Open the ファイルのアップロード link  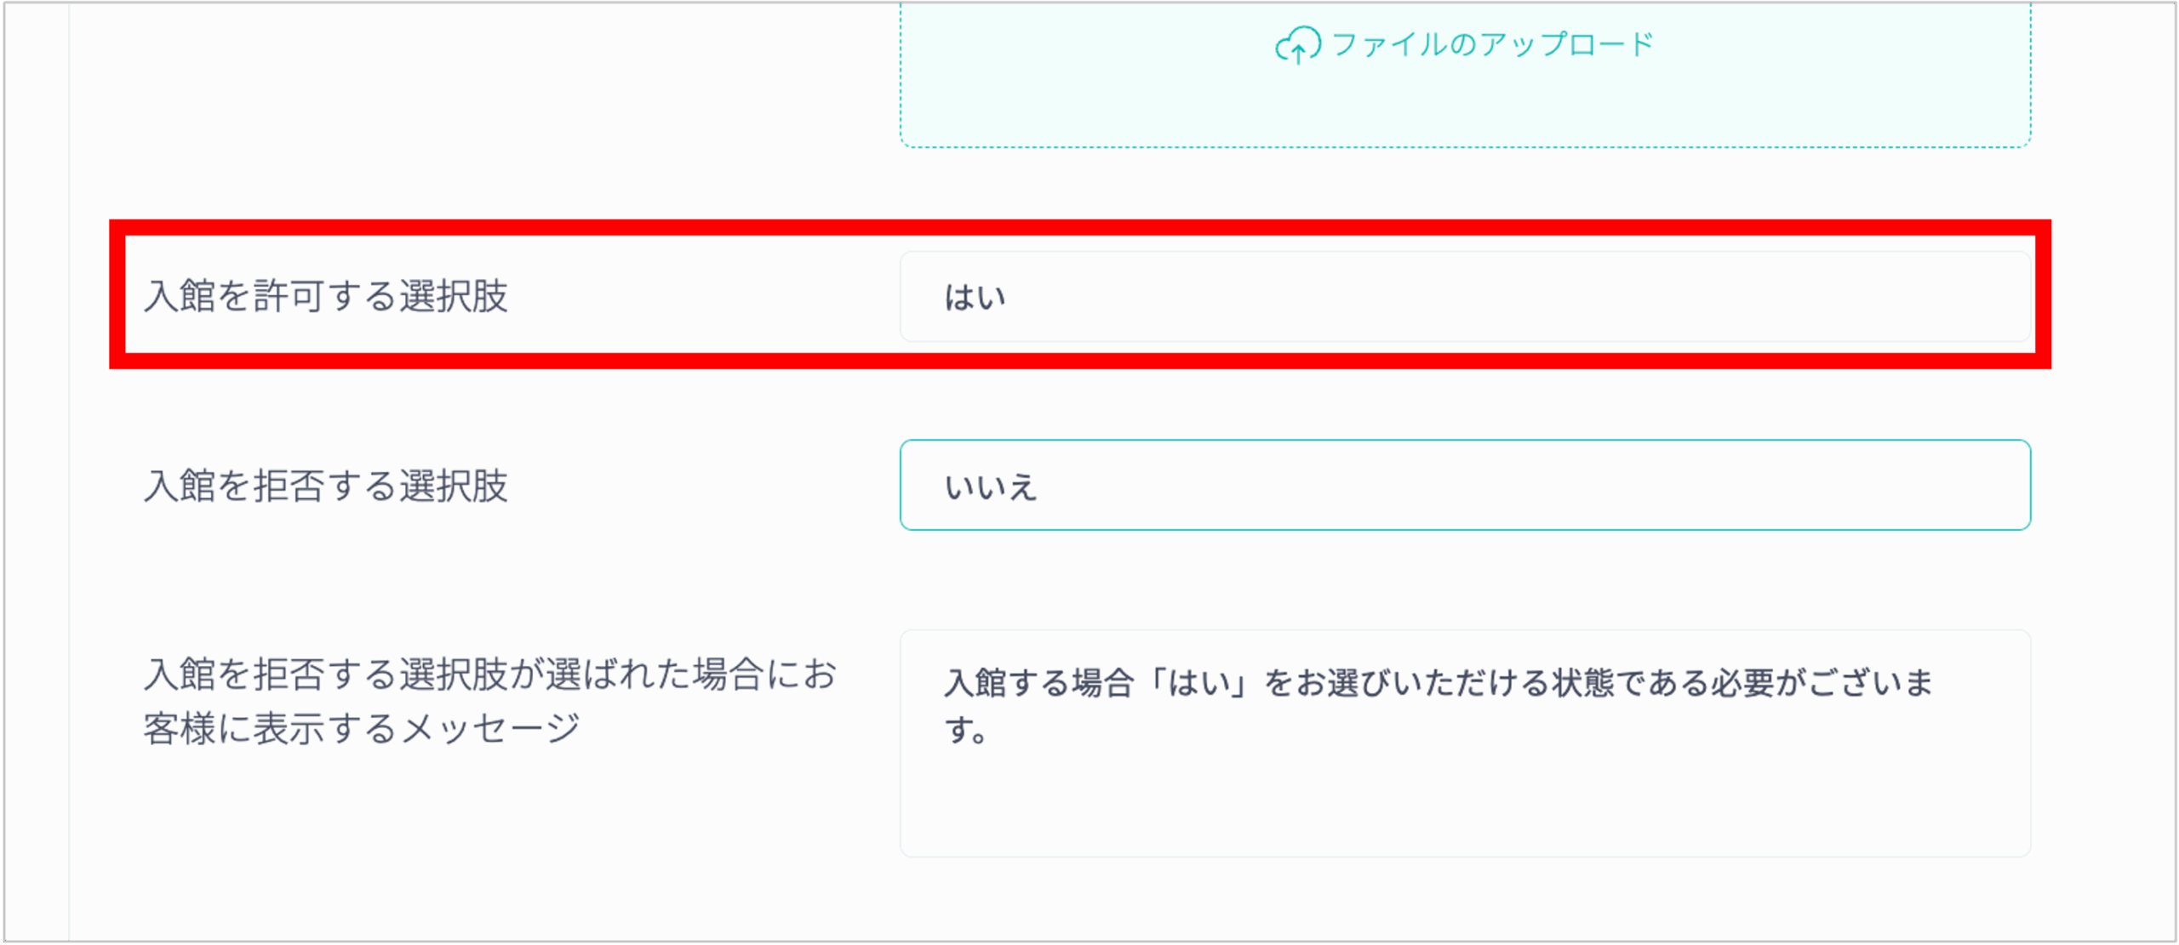click(x=1492, y=44)
